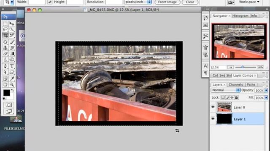Select the Dodge tool
The width and height of the screenshot is (270, 151).
(x=12, y=60)
